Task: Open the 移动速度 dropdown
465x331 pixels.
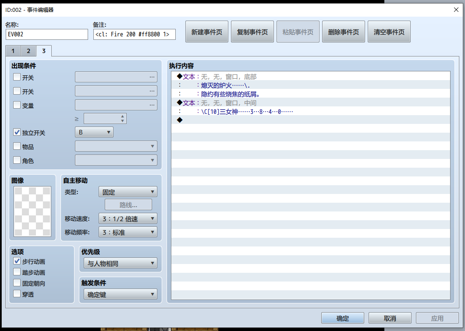Action: pyautogui.click(x=128, y=218)
